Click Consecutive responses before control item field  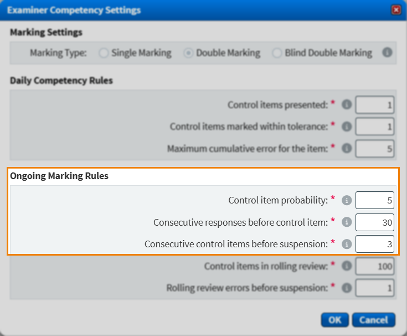[375, 222]
